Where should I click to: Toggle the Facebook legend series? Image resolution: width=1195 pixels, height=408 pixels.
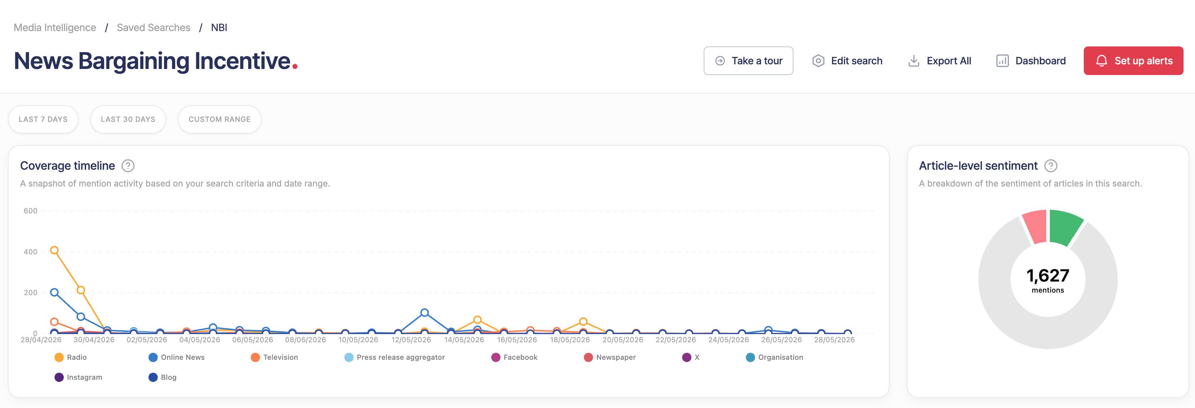click(x=514, y=357)
